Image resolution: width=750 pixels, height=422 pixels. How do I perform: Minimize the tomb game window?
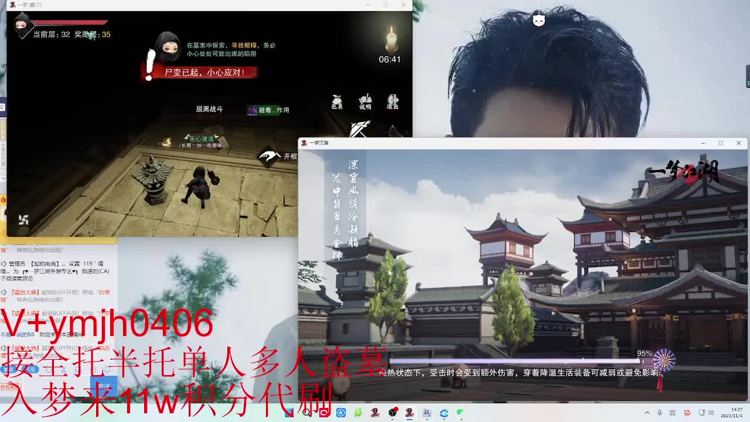point(368,5)
